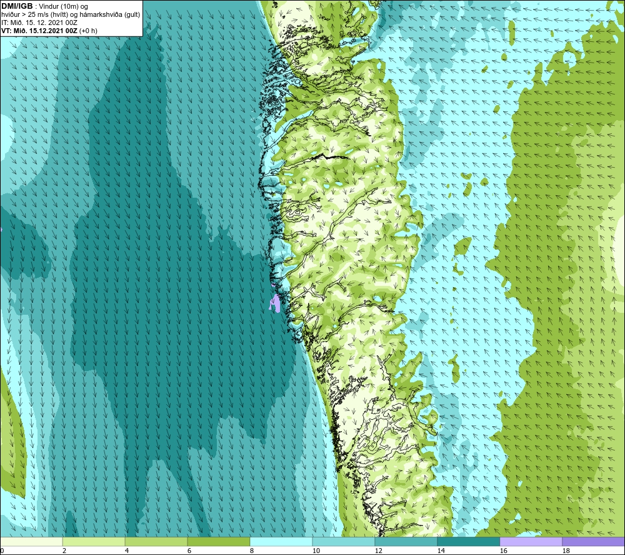Click the 0–2 m/s pale yellow legend swatch
625x555 pixels.
tap(31, 542)
